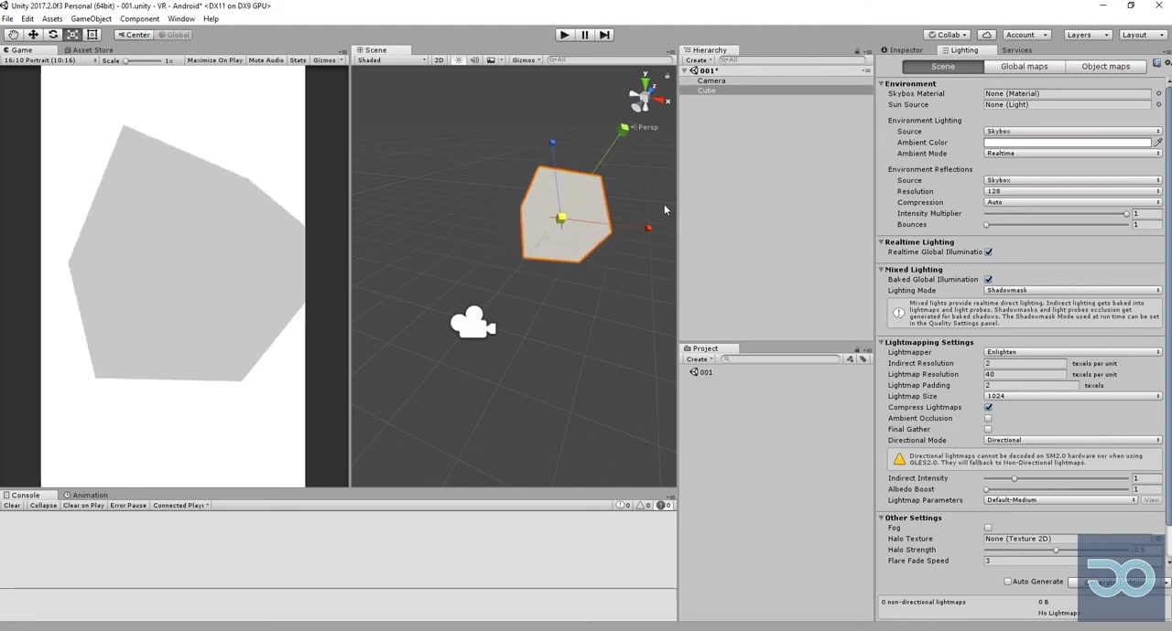Open the Lighting help book icon
The image size is (1172, 631).
coord(1156,63)
